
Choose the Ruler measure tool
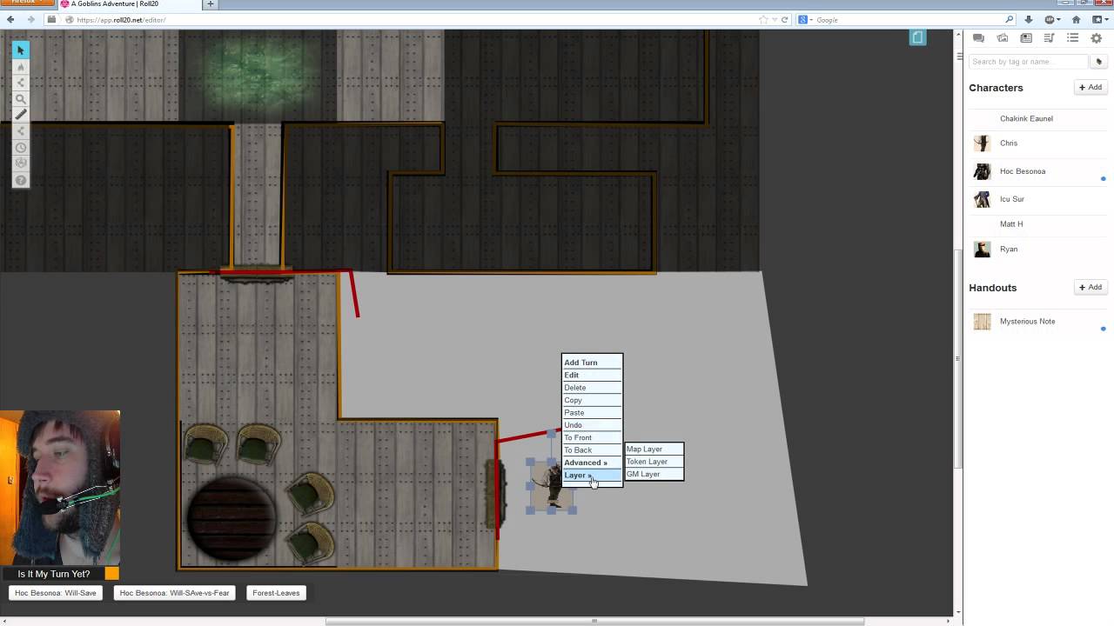[x=21, y=115]
